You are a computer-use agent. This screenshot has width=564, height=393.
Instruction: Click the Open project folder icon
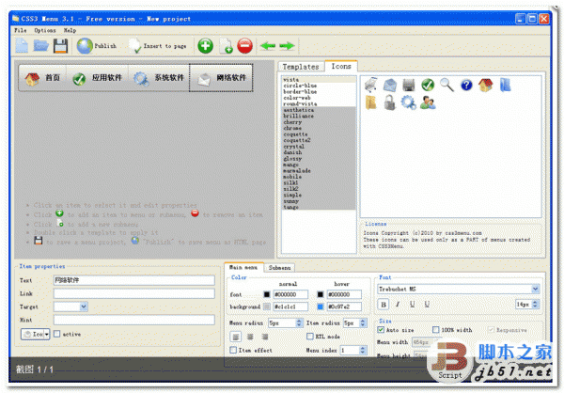tap(40, 45)
